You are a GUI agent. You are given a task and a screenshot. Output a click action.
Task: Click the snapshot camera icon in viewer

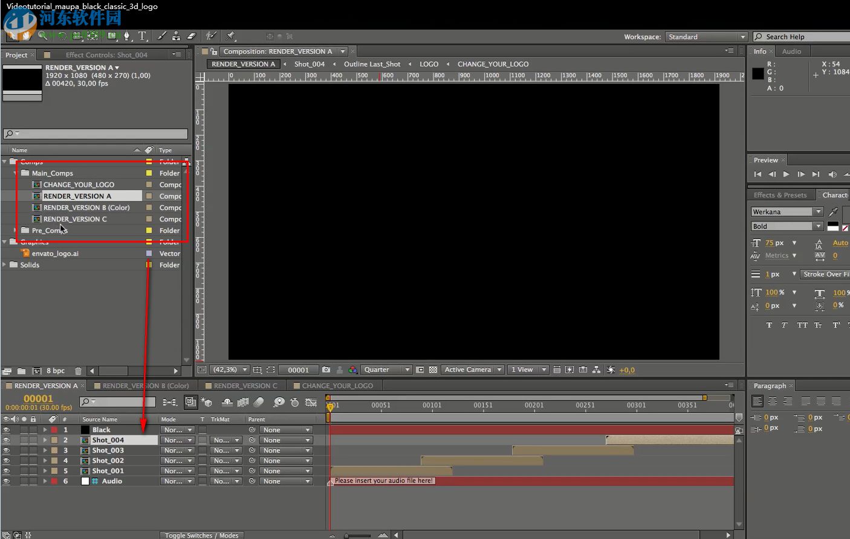coord(326,370)
